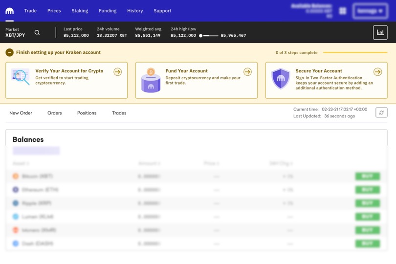Viewport: 396px width, 264px height.
Task: Click the green Buy button for Bitcoin row
Action: point(368,176)
